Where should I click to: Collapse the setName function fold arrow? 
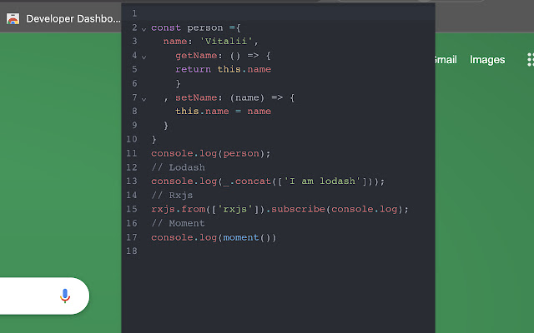pos(144,98)
